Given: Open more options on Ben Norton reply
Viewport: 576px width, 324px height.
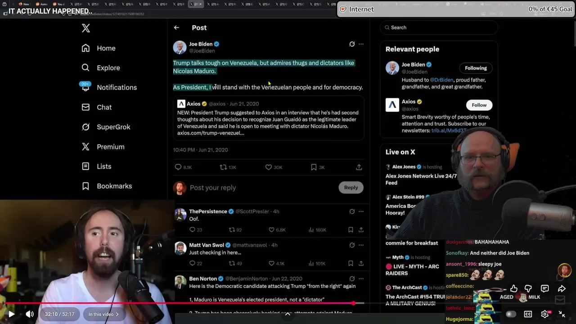Looking at the screenshot, I should (x=361, y=279).
